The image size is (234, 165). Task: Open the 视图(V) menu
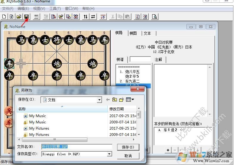pyautogui.click(x=39, y=9)
